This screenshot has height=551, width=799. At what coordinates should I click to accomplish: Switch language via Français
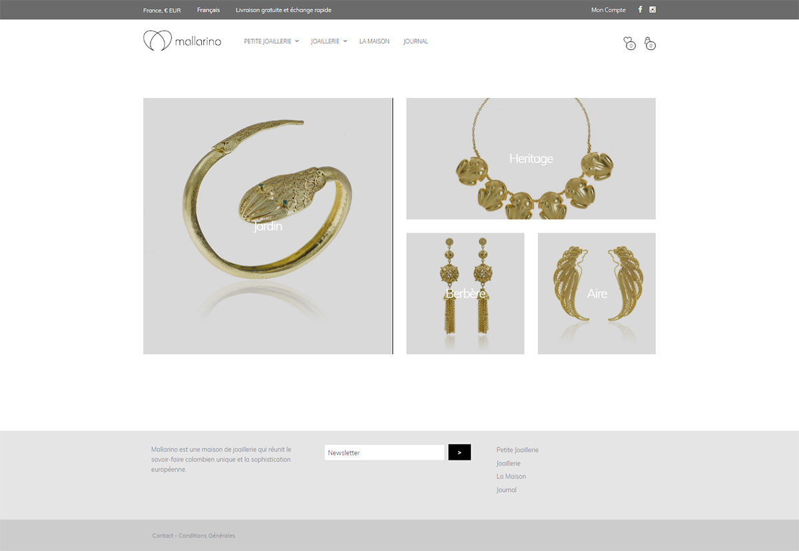click(208, 10)
